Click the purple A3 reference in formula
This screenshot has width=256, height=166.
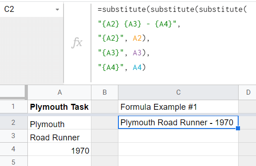tap(137, 53)
